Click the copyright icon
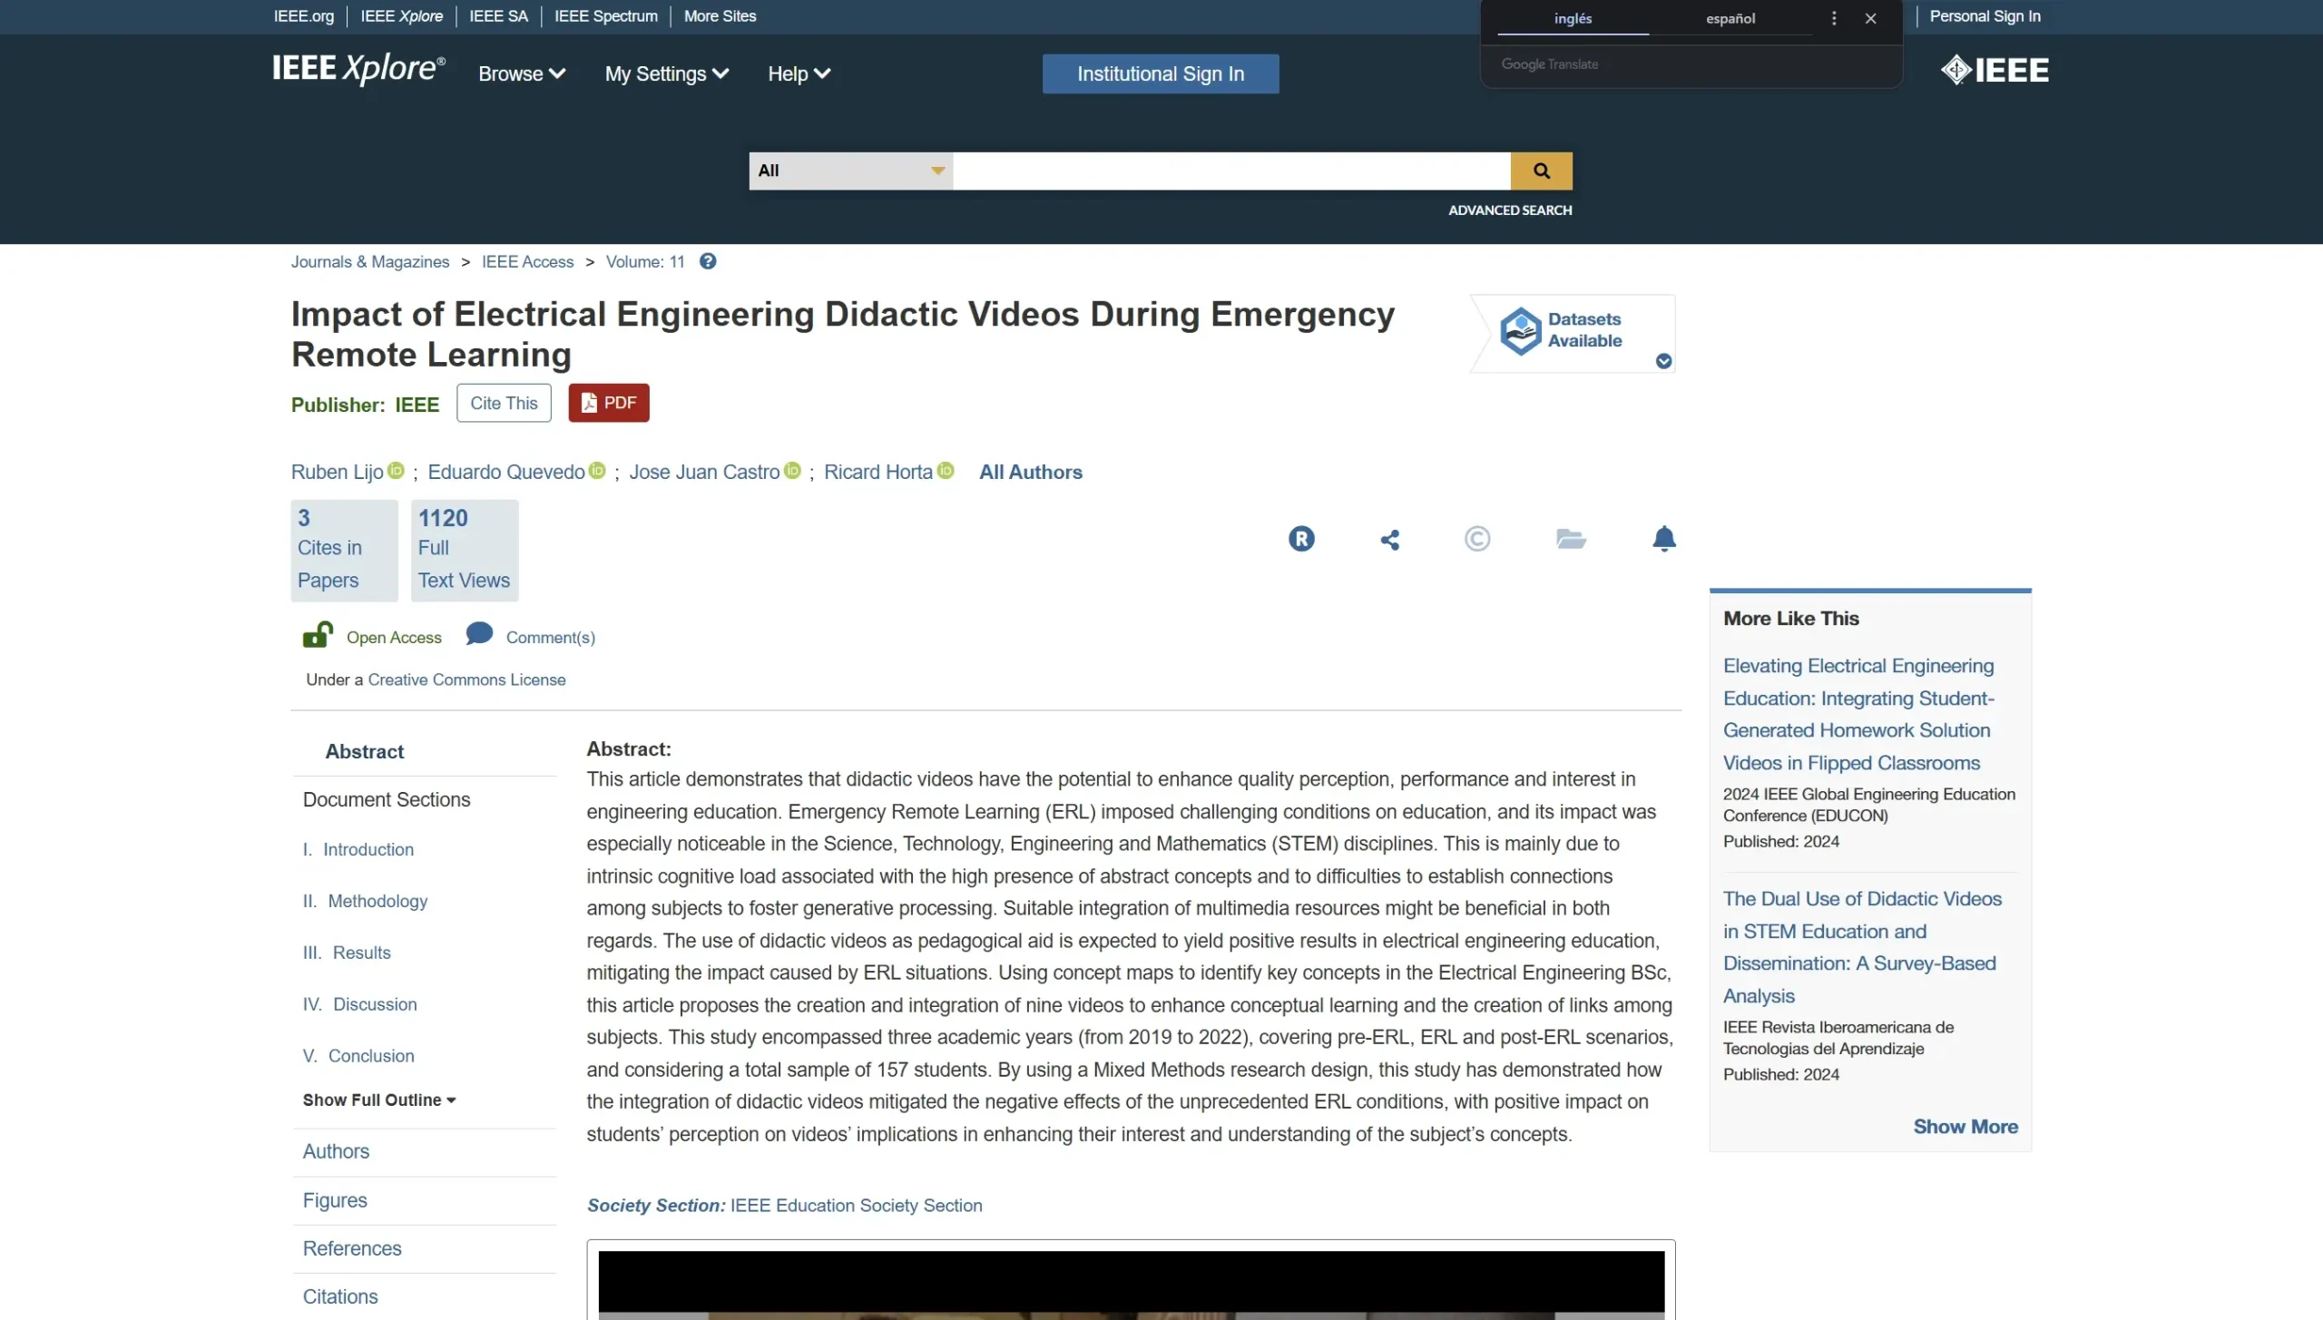The width and height of the screenshot is (2323, 1320). 1476,539
